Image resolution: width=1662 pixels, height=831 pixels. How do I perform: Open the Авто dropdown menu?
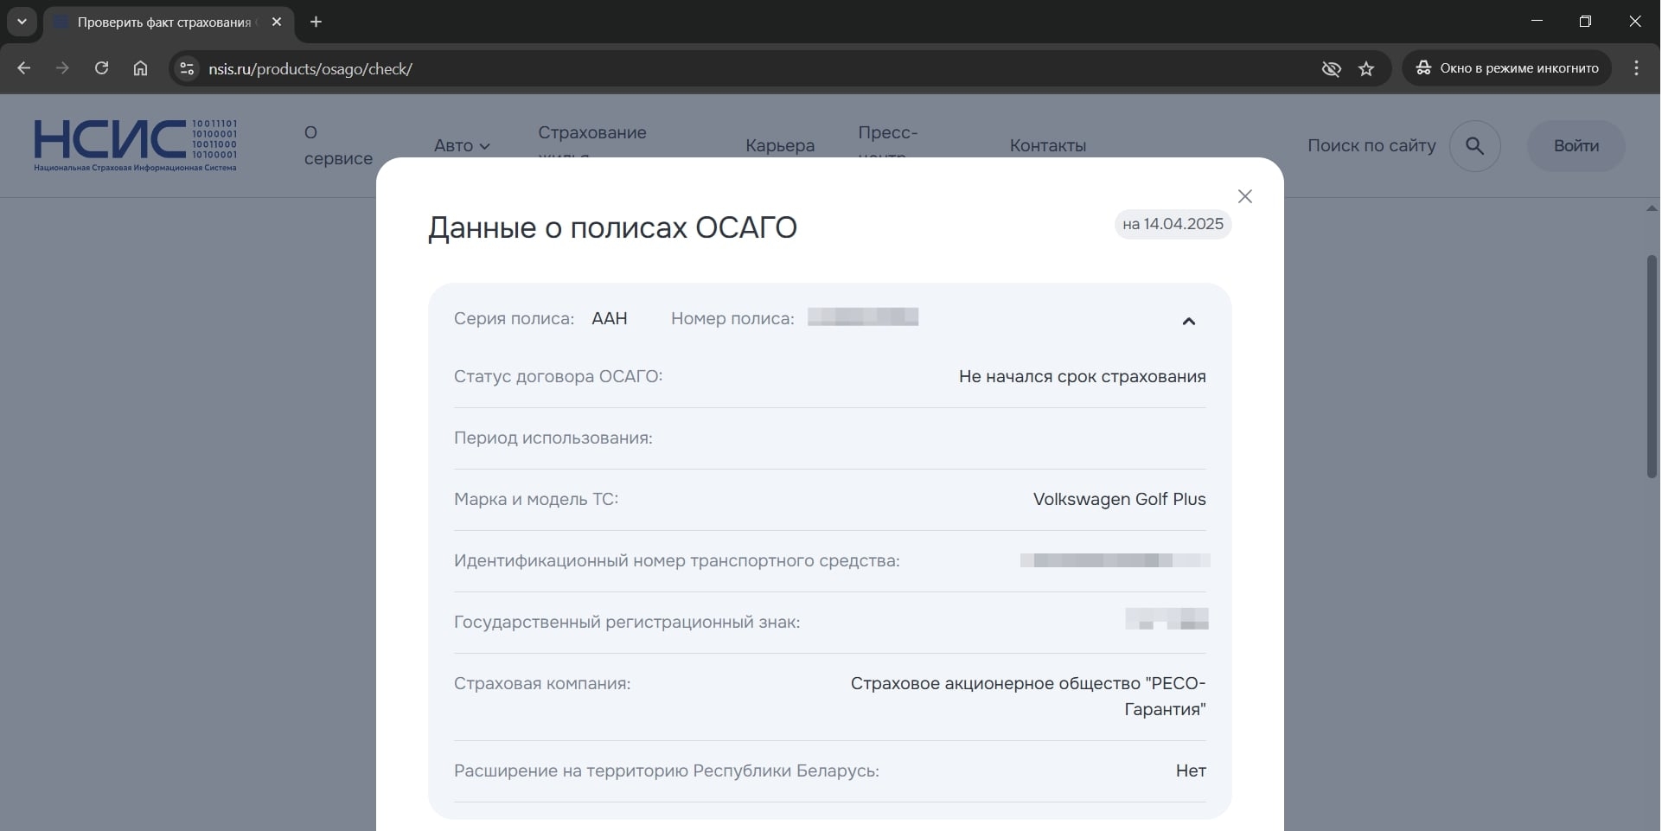click(462, 146)
